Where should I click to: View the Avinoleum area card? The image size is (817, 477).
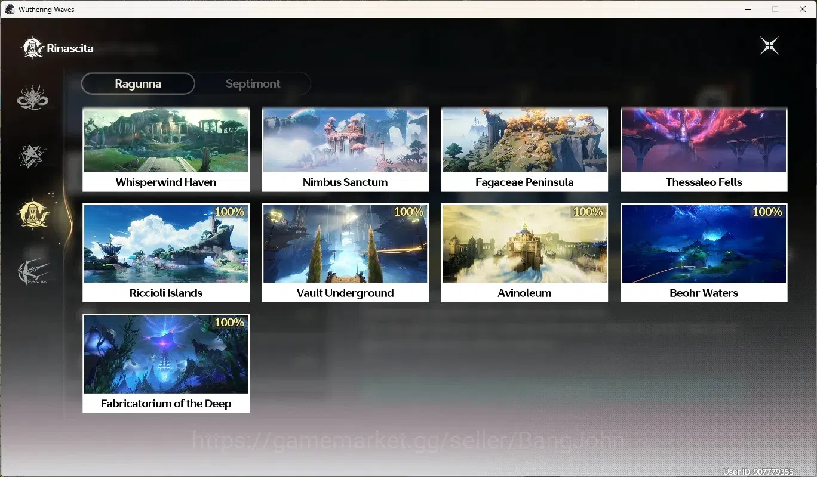coord(524,253)
